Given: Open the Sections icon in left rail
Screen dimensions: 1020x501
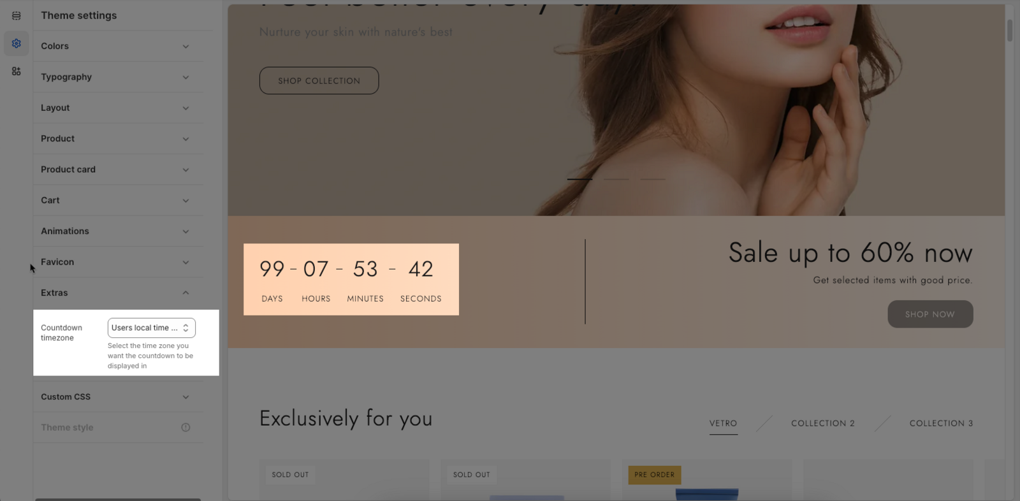Looking at the screenshot, I should [x=16, y=15].
